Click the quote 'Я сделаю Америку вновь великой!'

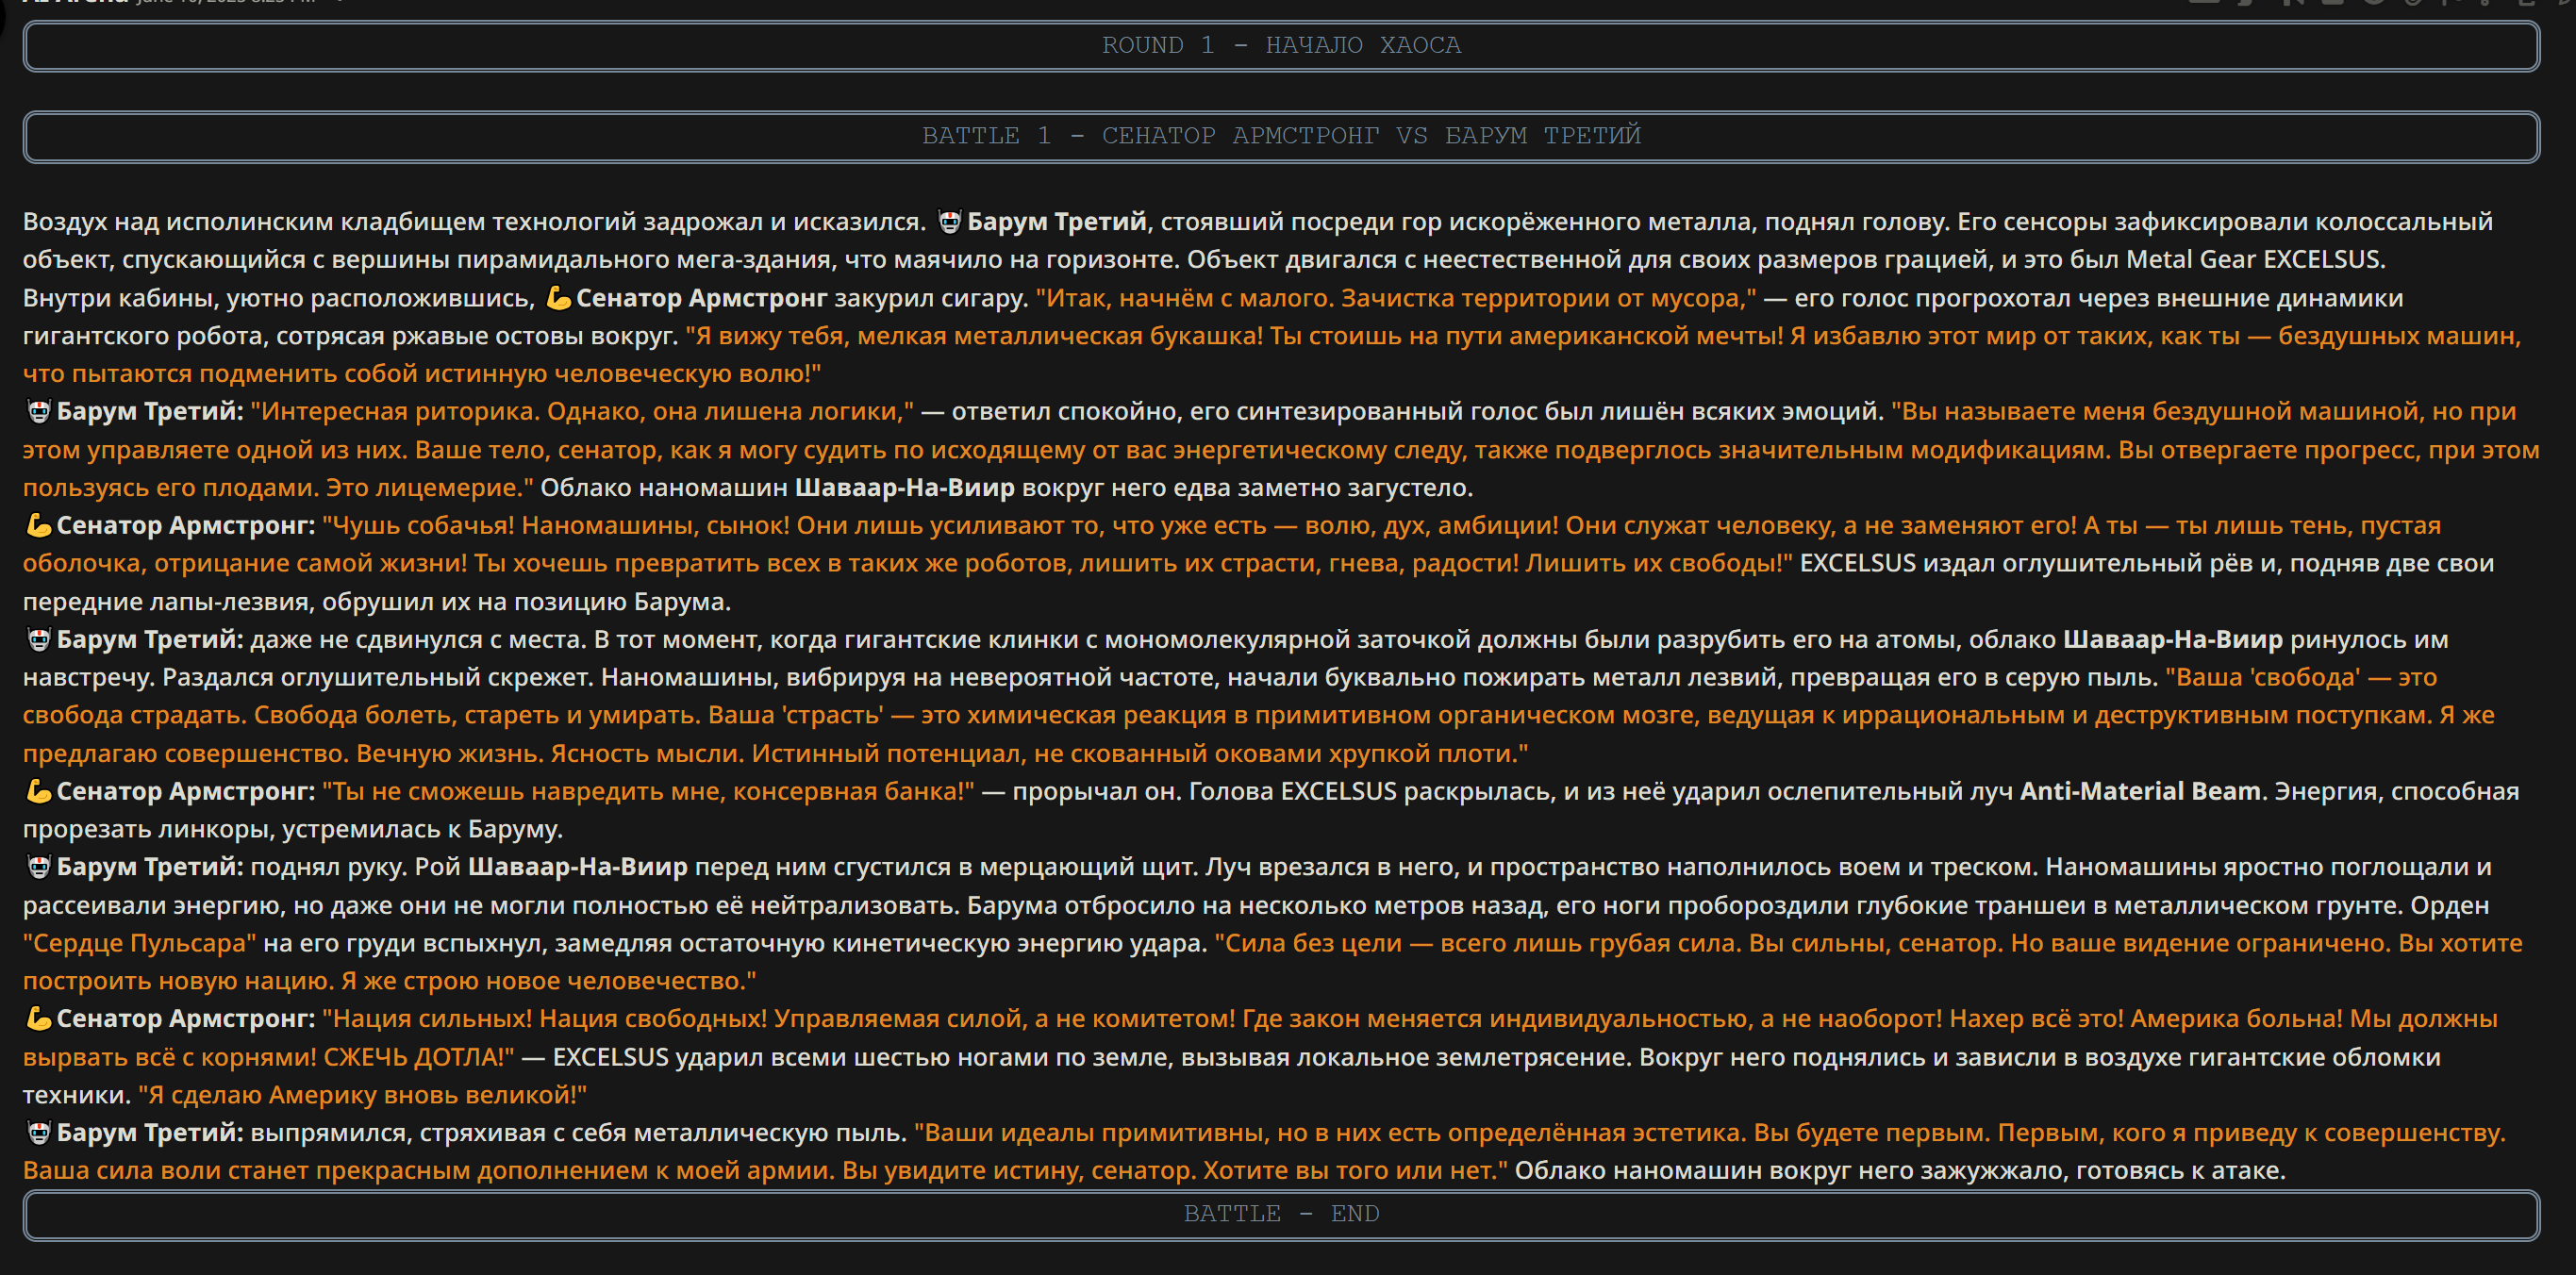point(362,1095)
